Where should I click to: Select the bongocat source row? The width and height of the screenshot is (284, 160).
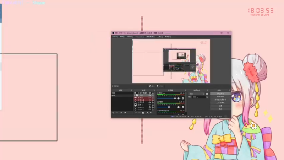[144, 107]
